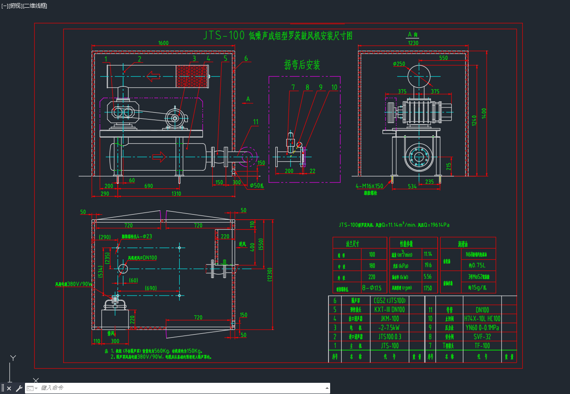The image size is (570, 394).
Task: Select the 膨胀螺栓孔4-Φ23 label
Action: point(137,237)
